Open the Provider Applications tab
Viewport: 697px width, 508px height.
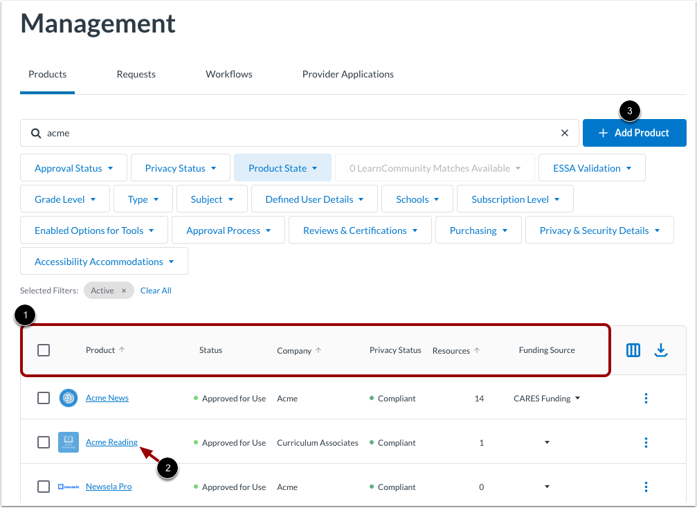[x=347, y=74]
